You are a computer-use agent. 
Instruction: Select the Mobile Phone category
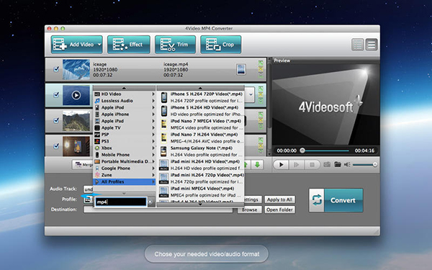[125, 155]
